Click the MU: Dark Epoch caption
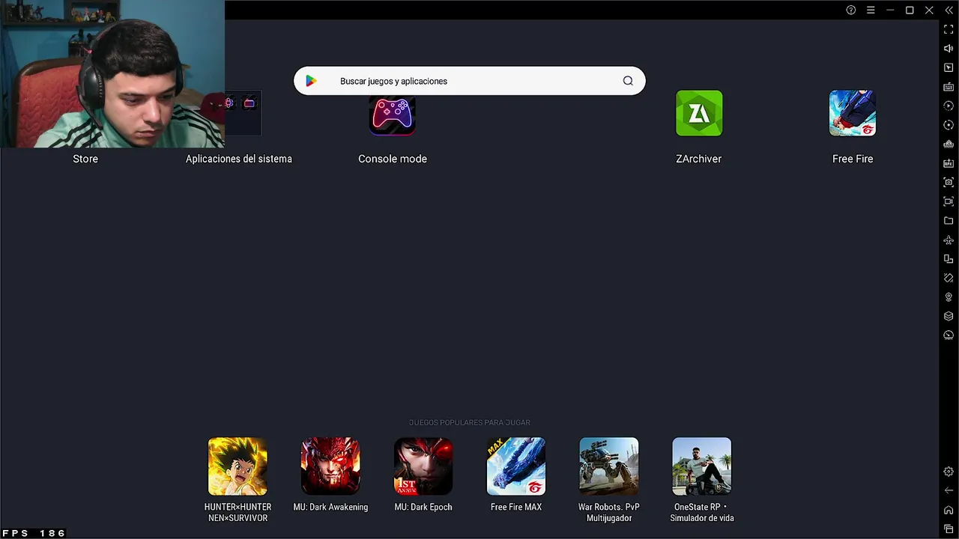 pos(423,507)
